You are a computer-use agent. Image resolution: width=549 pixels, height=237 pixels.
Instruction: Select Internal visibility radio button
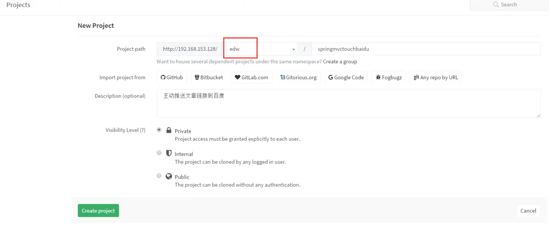[x=159, y=153]
